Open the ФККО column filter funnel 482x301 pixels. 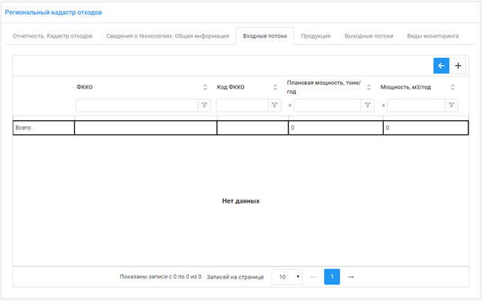tap(205, 106)
